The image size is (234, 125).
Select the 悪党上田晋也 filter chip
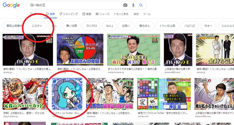[14, 26]
